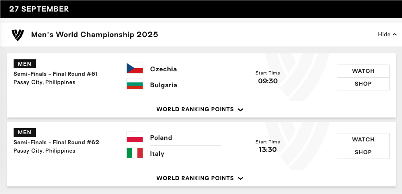The width and height of the screenshot is (402, 194).
Task: Expand World Ranking Points for Poland vs Italy
Action: tap(200, 178)
